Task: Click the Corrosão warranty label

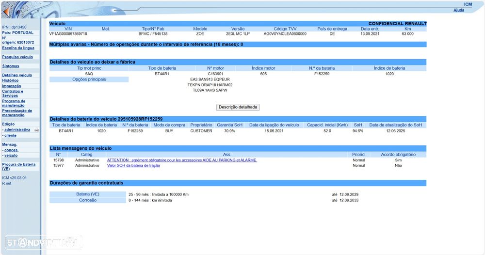Action: [88, 200]
